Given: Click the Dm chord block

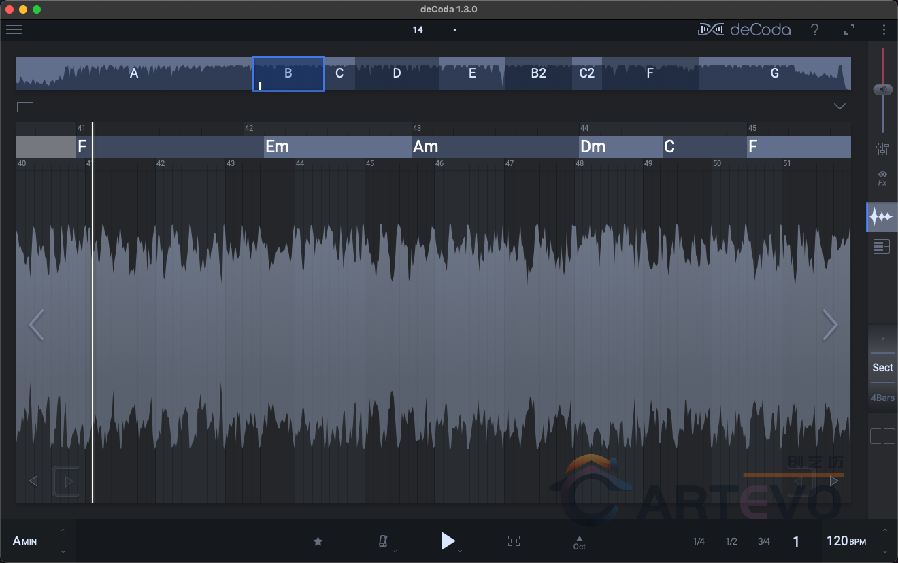Looking at the screenshot, I should pos(620,147).
